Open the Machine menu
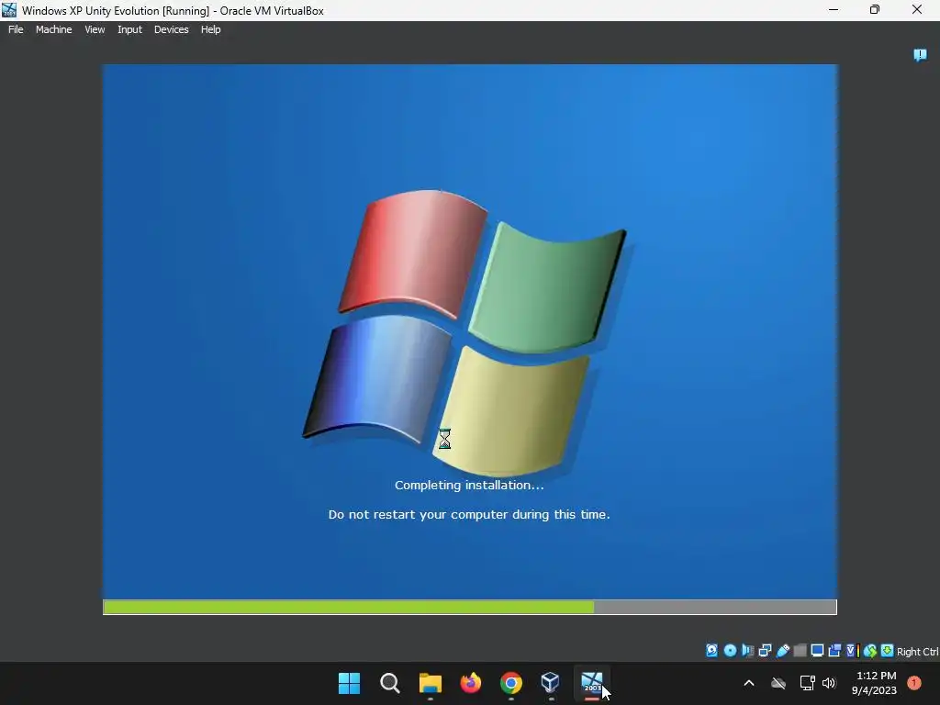This screenshot has width=940, height=705. (x=53, y=29)
